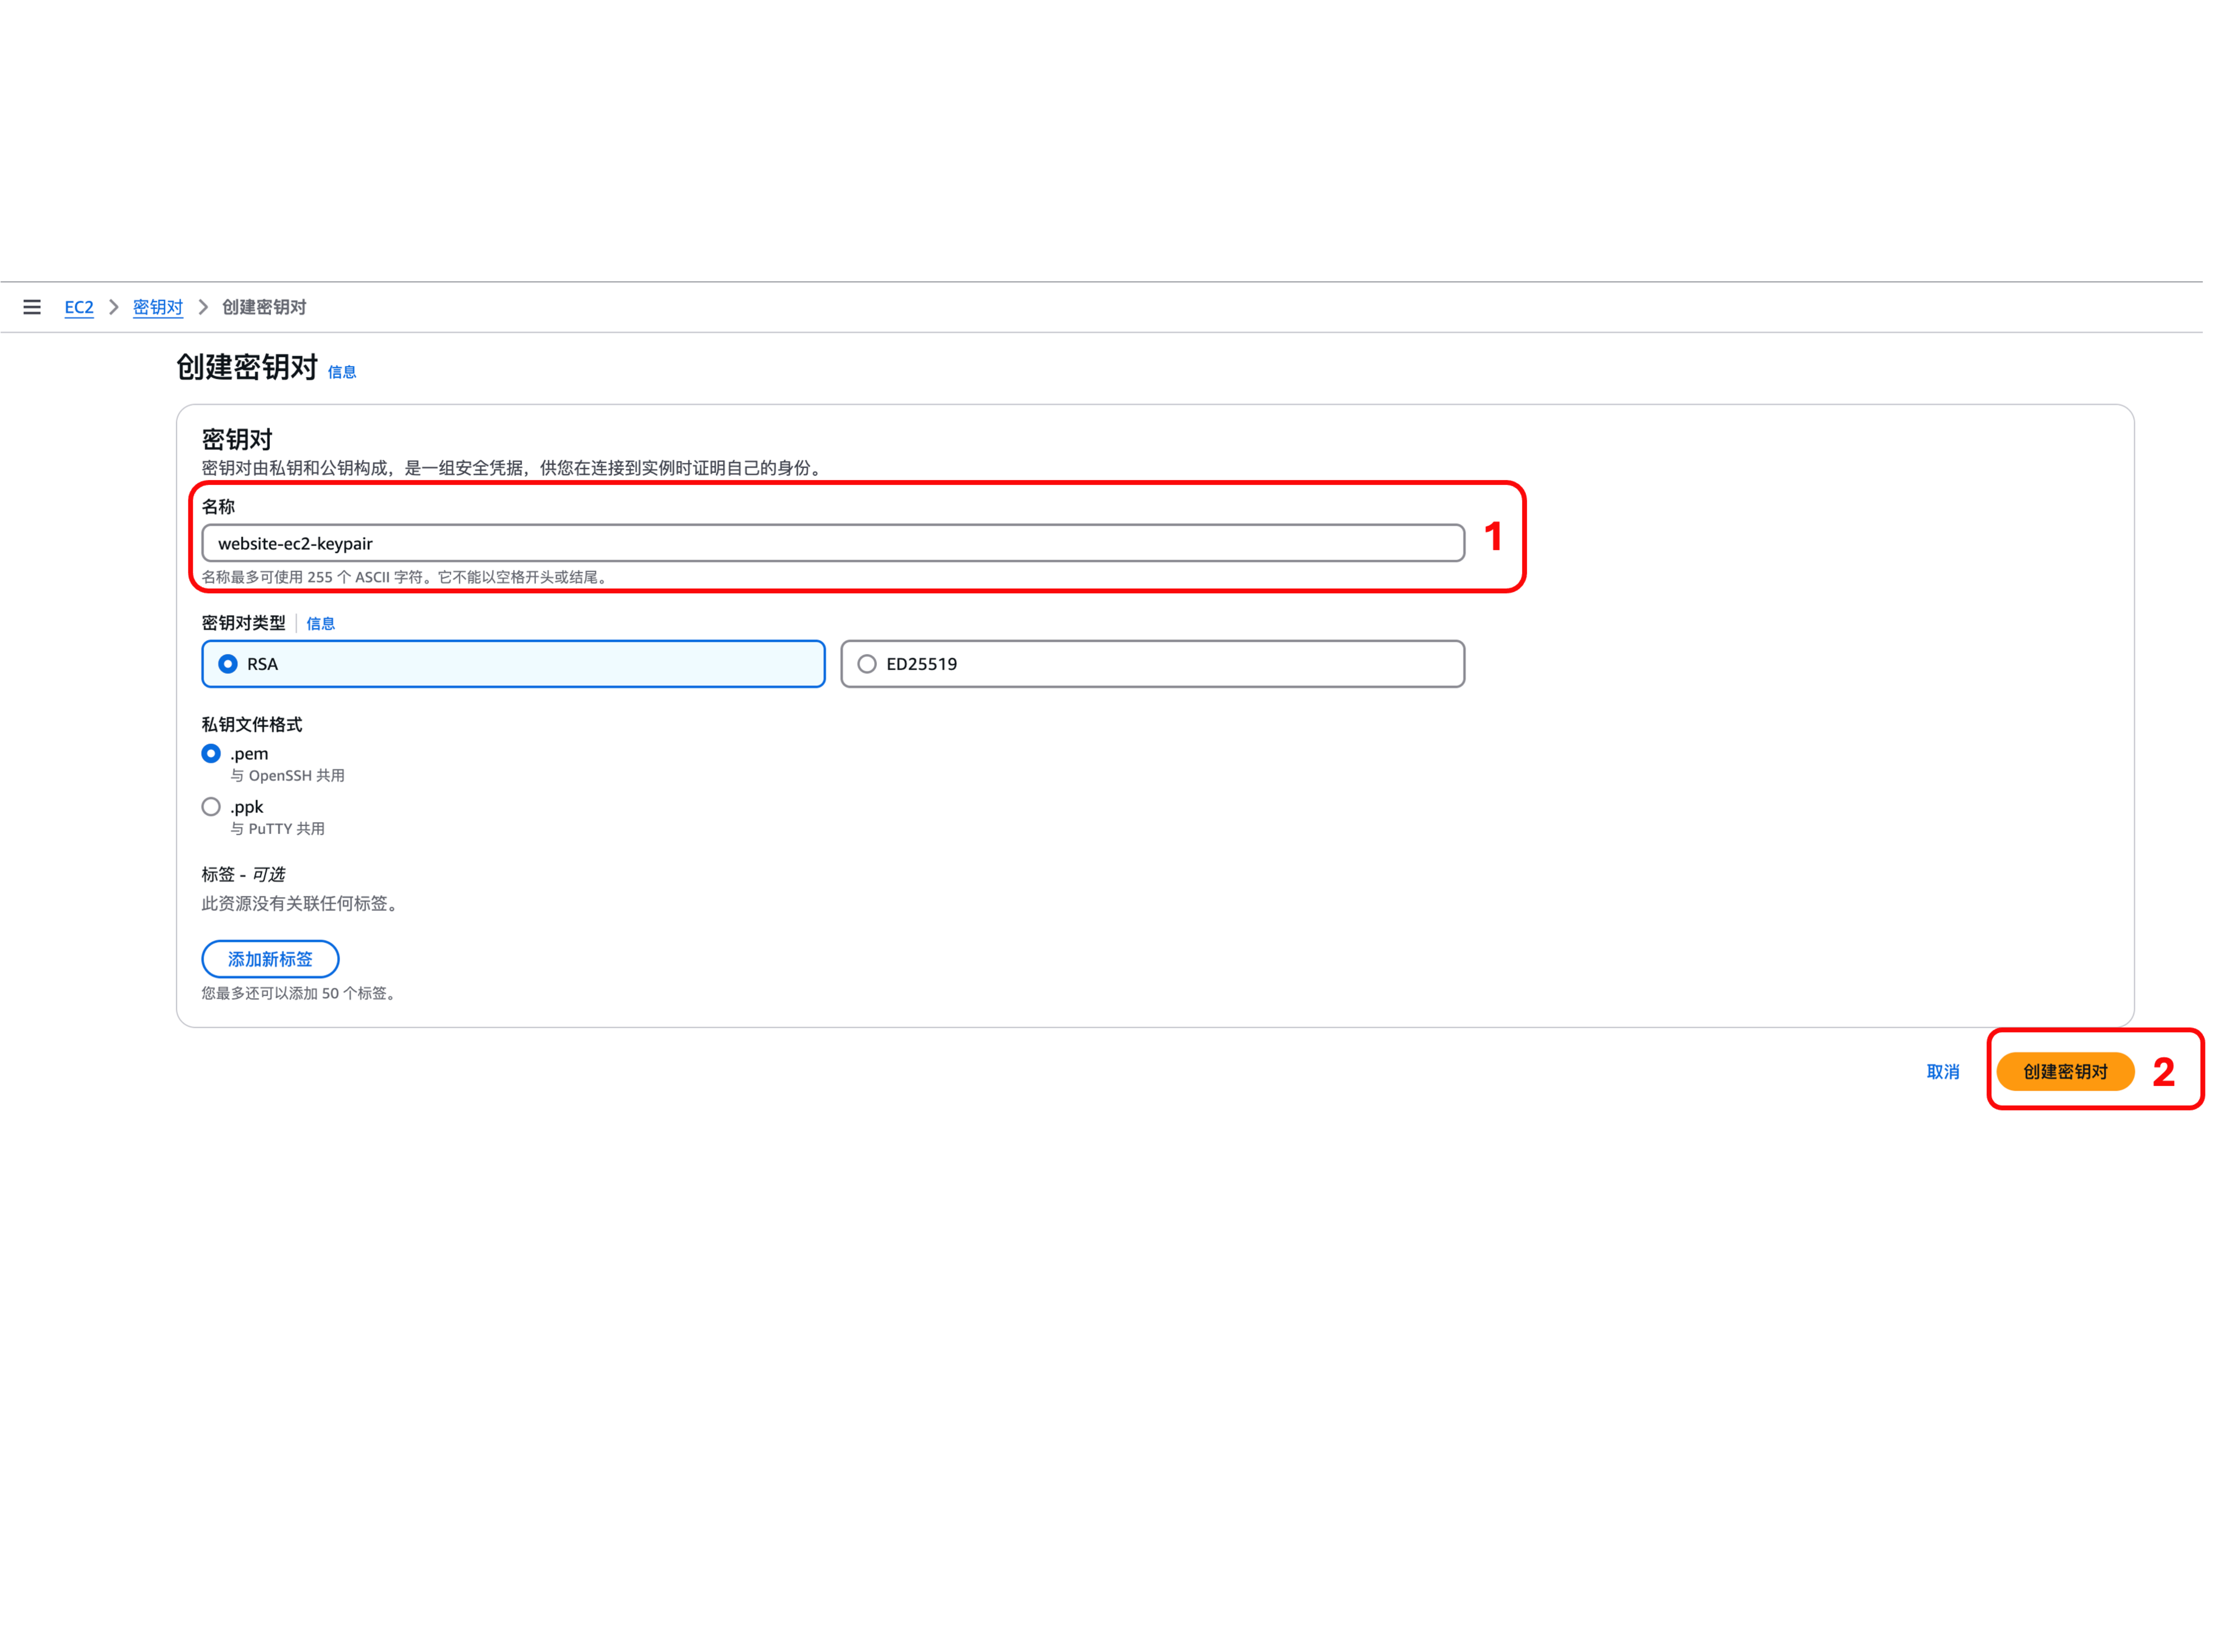Click the 与 PuTTY 共用 description
Image resolution: width=2215 pixels, height=1652 pixels.
coord(278,829)
